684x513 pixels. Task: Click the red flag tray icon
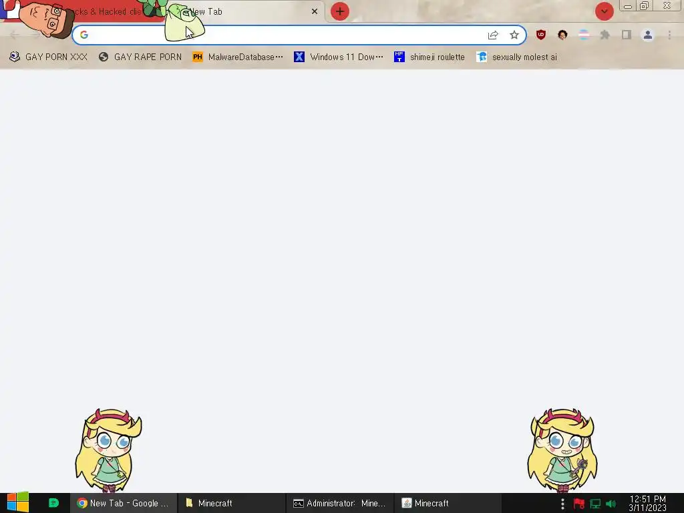pyautogui.click(x=579, y=504)
